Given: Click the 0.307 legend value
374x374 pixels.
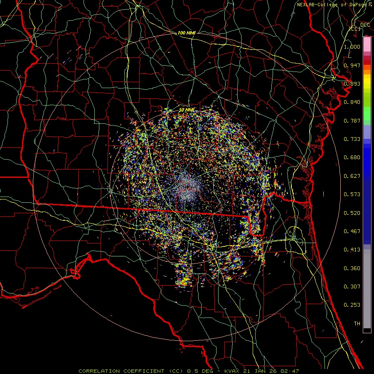Looking at the screenshot, I should click(352, 287).
